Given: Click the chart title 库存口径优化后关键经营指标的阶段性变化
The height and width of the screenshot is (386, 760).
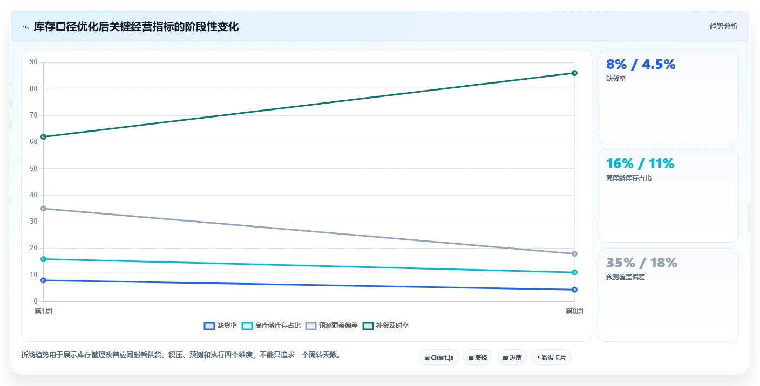Looking at the screenshot, I should 136,26.
